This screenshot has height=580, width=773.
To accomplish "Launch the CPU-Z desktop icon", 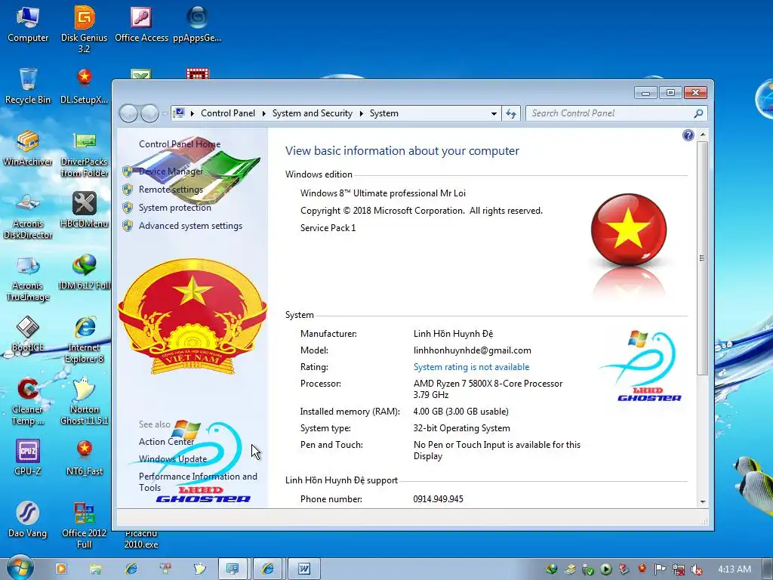I will (x=28, y=458).
